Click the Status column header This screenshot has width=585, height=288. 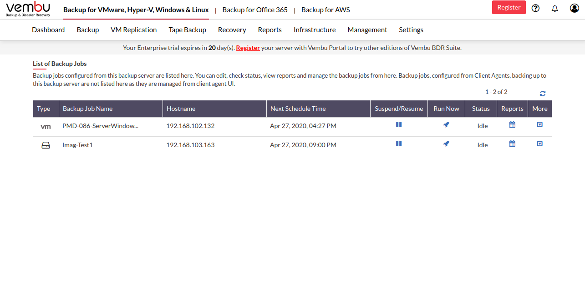click(x=481, y=109)
